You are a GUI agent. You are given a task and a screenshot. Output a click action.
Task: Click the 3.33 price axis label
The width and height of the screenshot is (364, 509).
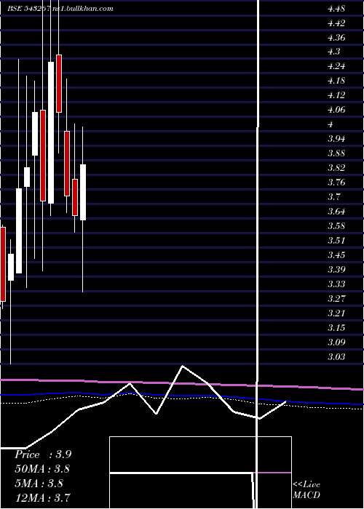tap(336, 284)
